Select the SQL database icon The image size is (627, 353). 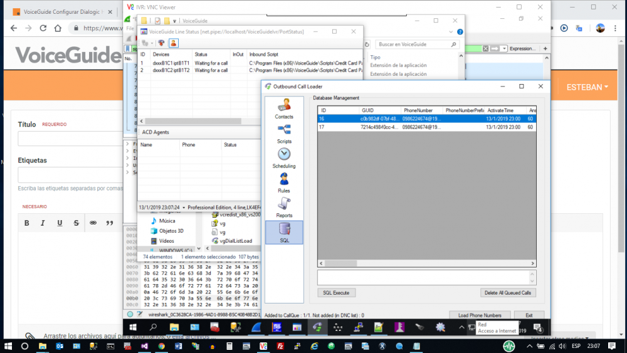coord(283,231)
